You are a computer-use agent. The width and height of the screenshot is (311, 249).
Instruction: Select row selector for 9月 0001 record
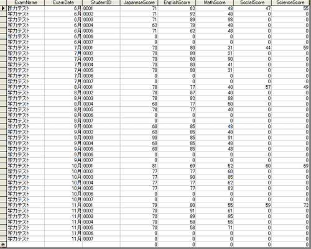(3, 127)
